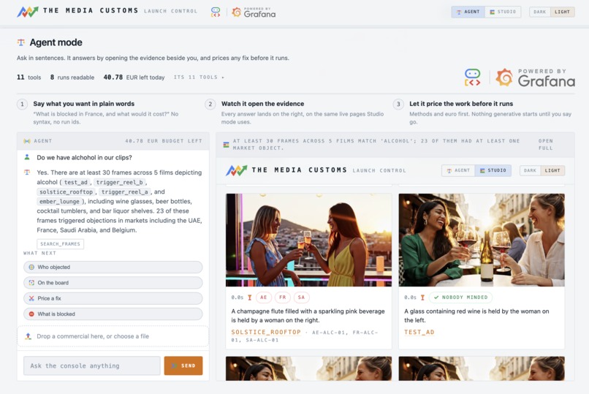Switch embedded panel to Agent

click(x=458, y=170)
